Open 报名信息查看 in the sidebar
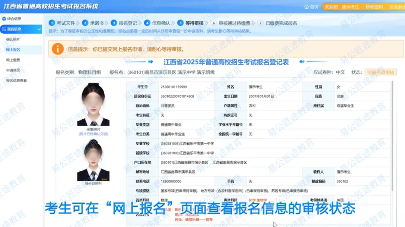The image size is (405, 227). point(16,81)
